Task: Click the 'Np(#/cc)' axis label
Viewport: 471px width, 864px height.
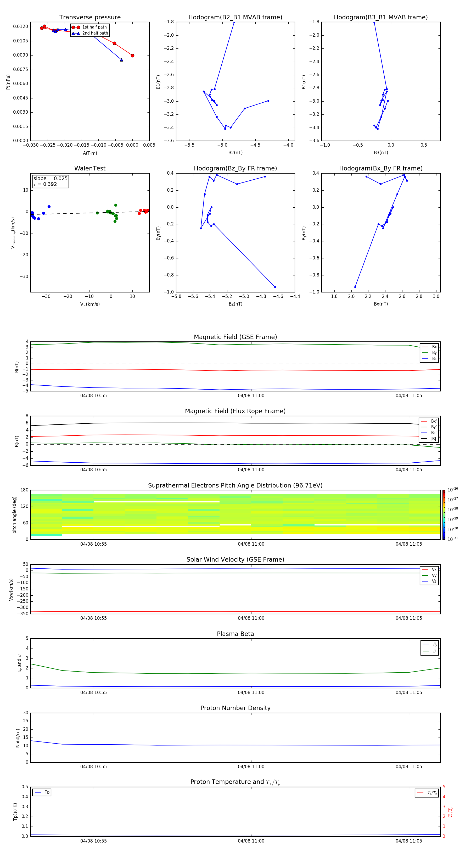Action: (18, 738)
